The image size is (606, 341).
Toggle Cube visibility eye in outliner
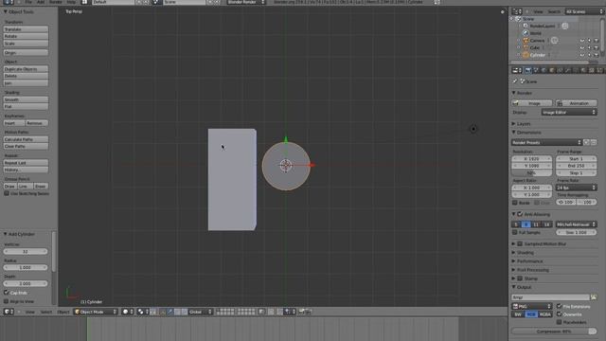(582, 47)
